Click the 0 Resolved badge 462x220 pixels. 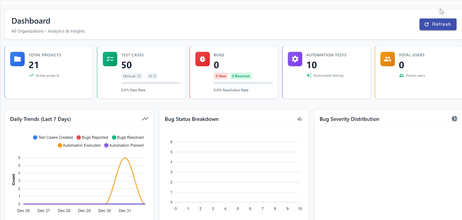point(240,76)
